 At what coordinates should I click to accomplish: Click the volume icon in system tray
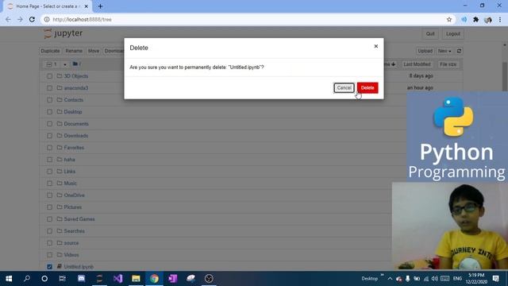[435, 279]
